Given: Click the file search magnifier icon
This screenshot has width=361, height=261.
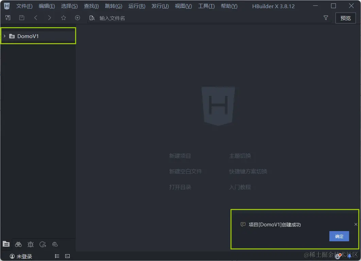Looking at the screenshot, I should click(92, 18).
